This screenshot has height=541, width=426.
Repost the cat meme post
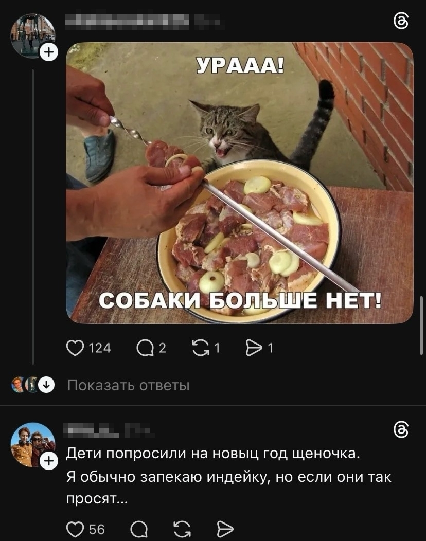coord(201,348)
